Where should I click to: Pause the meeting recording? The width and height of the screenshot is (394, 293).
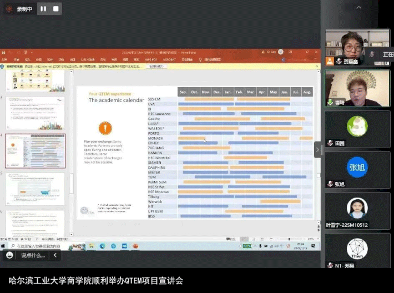43,9
